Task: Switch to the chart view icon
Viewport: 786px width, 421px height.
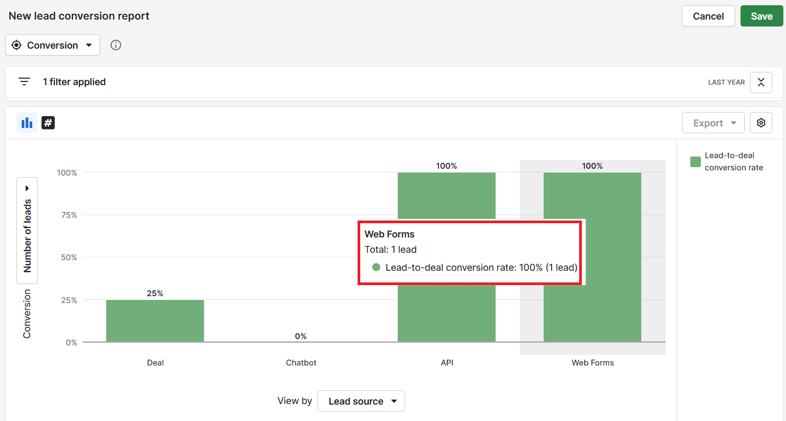Action: click(x=27, y=123)
